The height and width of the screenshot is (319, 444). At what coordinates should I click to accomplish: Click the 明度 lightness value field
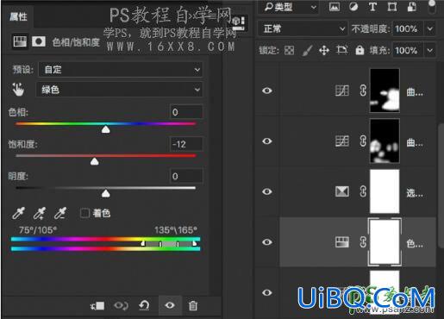186,176
